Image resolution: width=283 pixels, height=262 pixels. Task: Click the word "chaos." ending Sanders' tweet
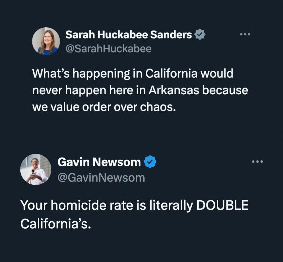[158, 107]
